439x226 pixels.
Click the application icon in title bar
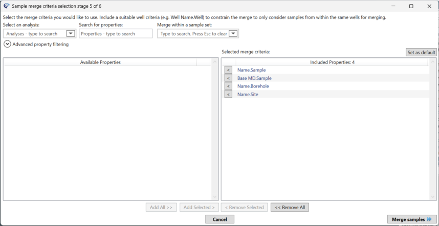6,6
